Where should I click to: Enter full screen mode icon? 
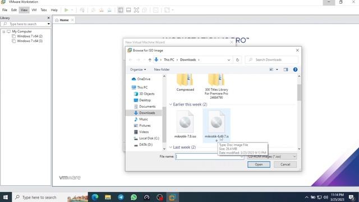point(136,10)
